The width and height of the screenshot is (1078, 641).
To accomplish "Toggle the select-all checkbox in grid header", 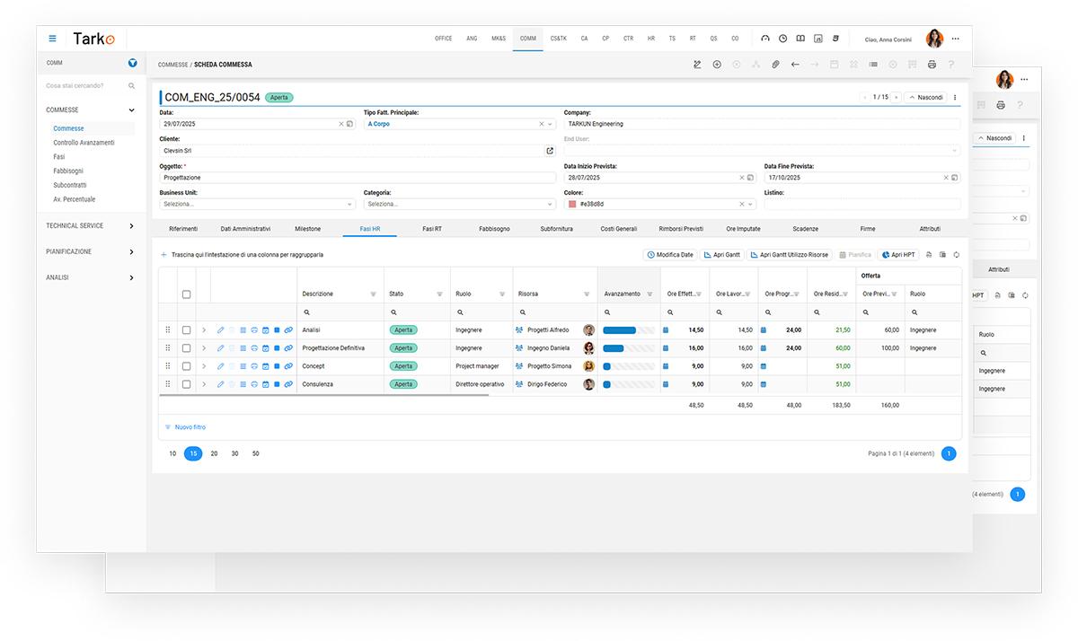I will 186,294.
